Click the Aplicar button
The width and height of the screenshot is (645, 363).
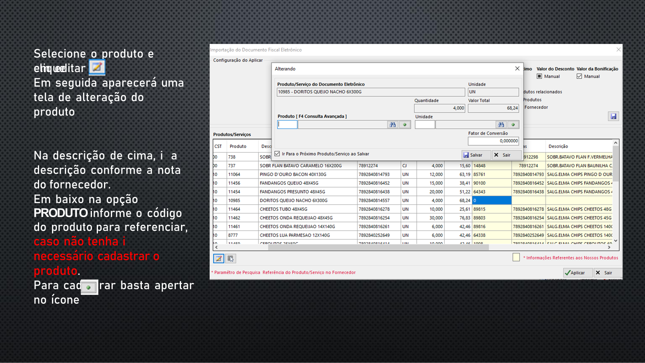(x=578, y=273)
